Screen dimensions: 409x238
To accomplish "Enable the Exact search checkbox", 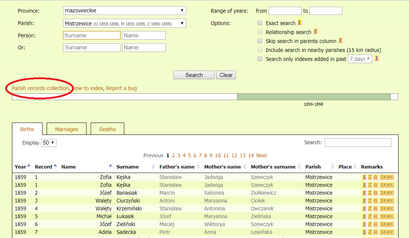I will click(260, 23).
